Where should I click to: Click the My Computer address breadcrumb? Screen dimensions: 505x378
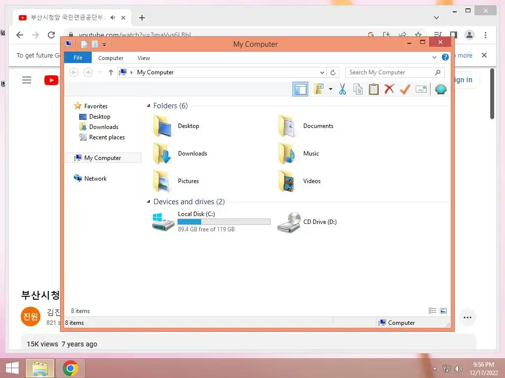[155, 72]
